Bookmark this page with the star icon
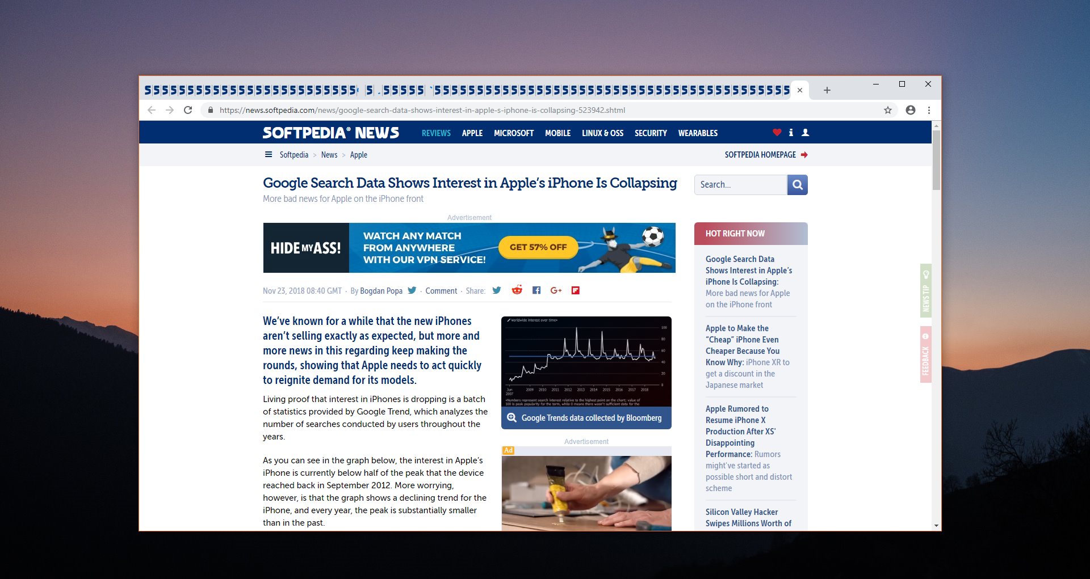The width and height of the screenshot is (1090, 579). point(888,110)
